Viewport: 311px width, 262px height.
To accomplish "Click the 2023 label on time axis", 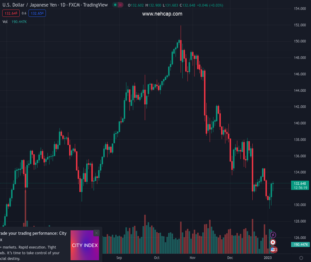I will (x=268, y=258).
